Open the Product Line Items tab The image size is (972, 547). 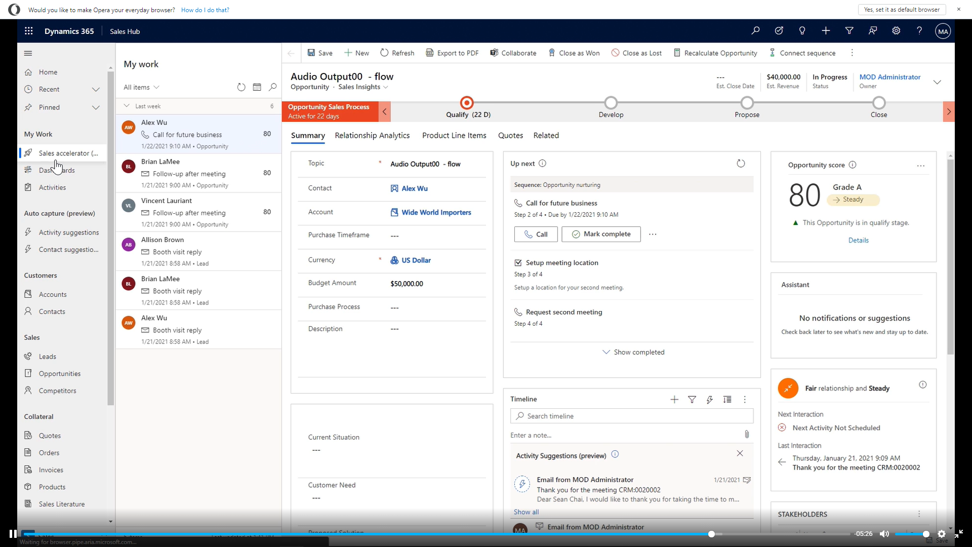[454, 136]
